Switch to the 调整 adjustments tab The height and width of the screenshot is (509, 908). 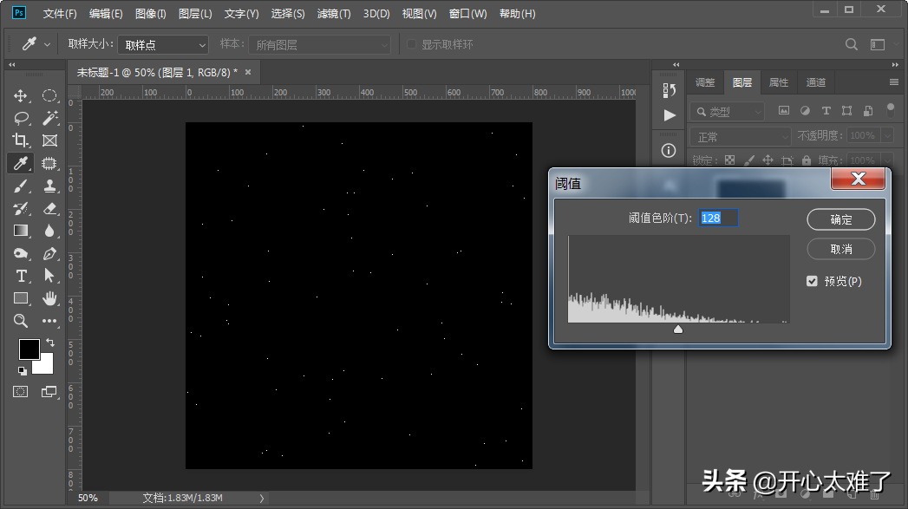click(705, 82)
